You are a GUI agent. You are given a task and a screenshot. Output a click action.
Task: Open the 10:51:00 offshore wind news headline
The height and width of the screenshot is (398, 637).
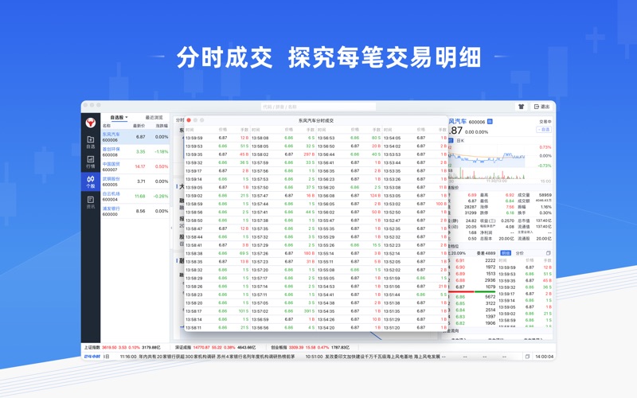pos(373,357)
